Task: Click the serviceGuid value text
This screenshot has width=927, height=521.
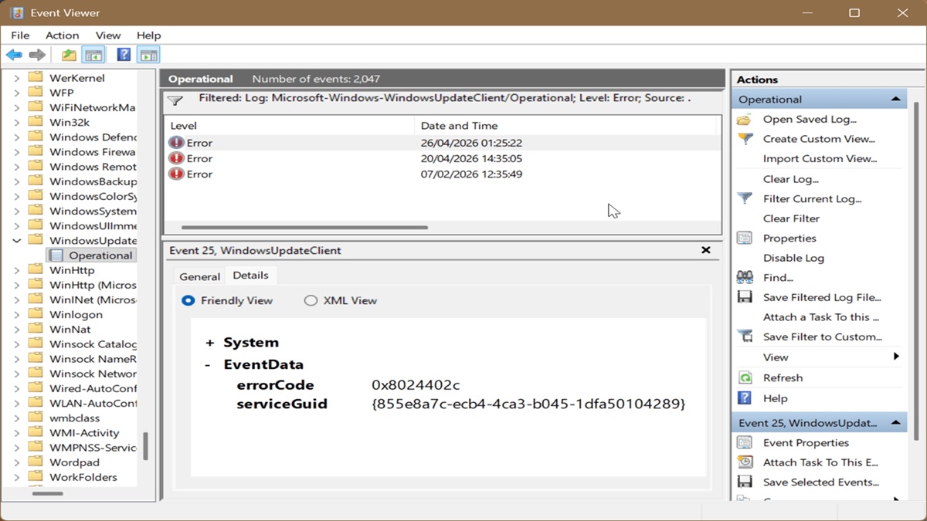Action: pyautogui.click(x=528, y=404)
